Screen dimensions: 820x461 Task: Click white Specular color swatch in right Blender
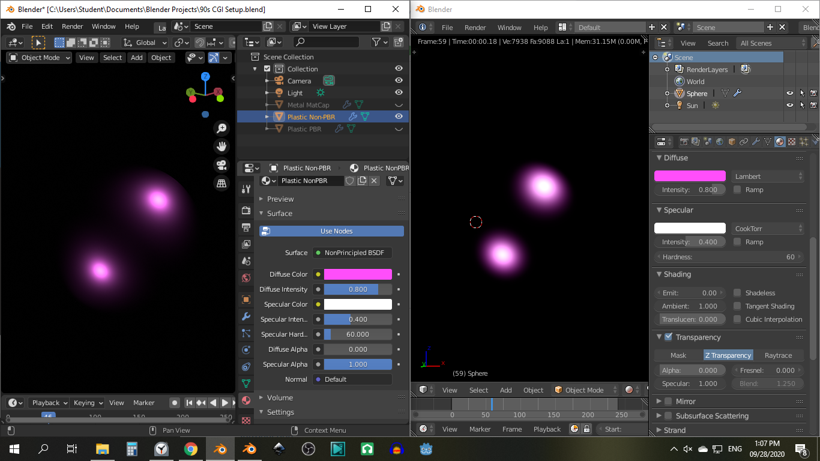(x=690, y=228)
